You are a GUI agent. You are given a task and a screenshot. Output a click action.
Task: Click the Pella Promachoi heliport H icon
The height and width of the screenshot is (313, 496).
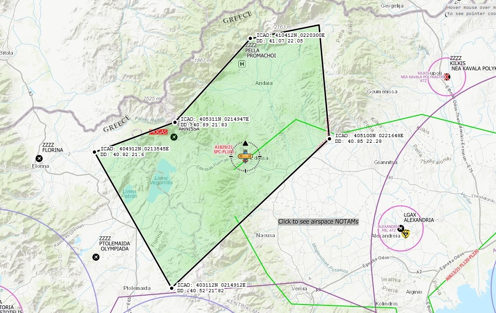(x=242, y=64)
